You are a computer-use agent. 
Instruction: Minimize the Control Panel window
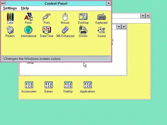[x=109, y=3]
